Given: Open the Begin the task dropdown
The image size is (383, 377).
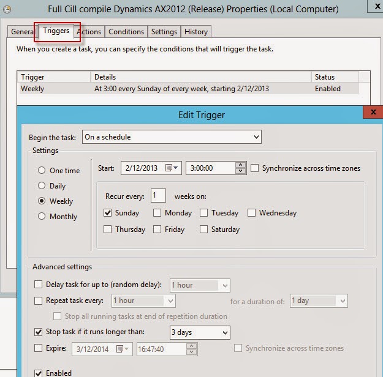Looking at the screenshot, I should coord(172,137).
